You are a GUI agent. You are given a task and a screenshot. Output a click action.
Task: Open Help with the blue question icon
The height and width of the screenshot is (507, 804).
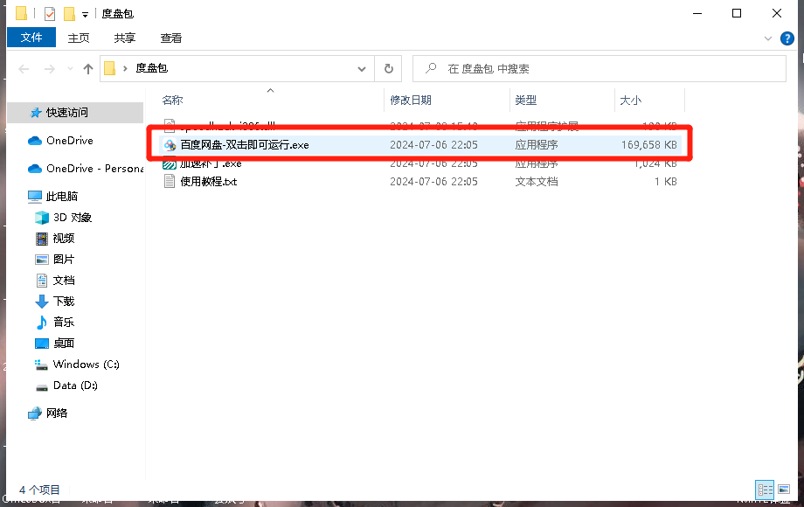(x=787, y=38)
